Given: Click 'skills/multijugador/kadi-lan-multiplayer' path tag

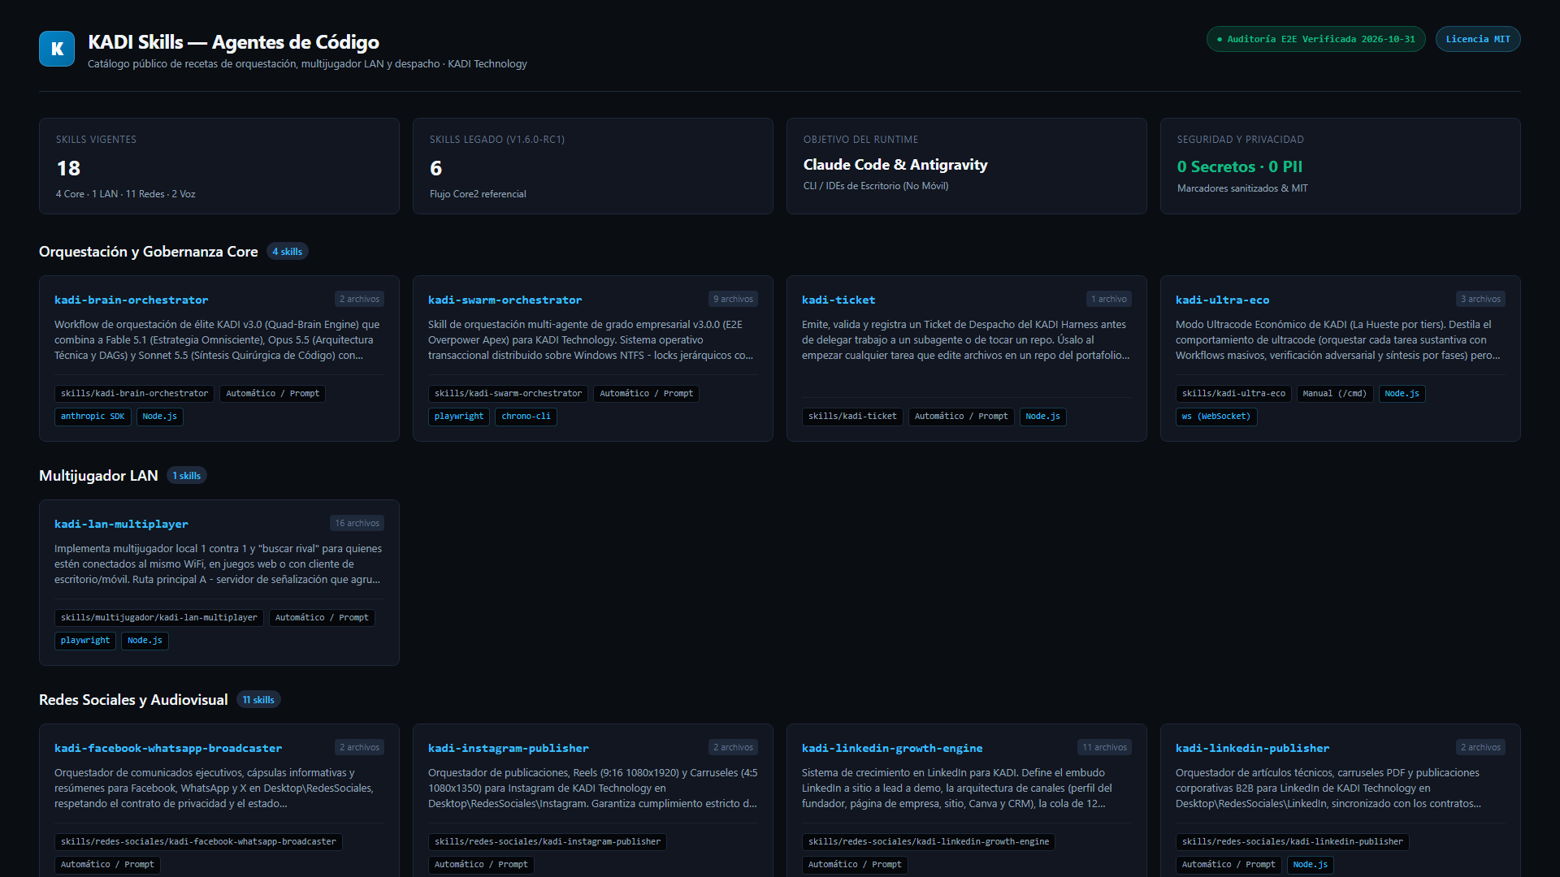Looking at the screenshot, I should (x=158, y=618).
